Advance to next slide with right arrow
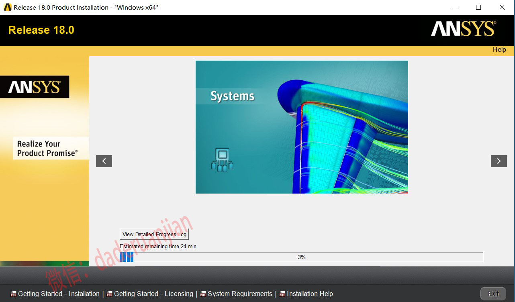 pos(499,161)
